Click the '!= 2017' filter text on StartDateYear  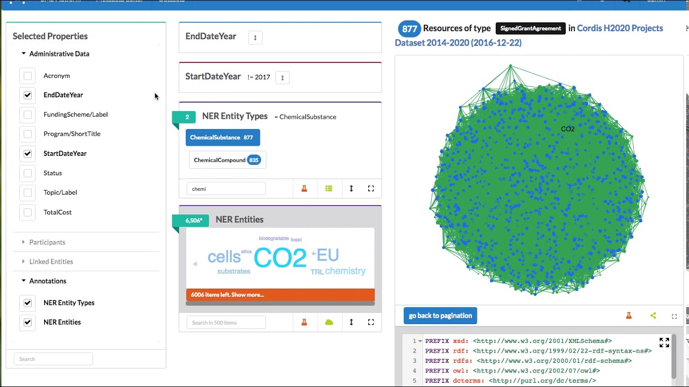pos(259,77)
